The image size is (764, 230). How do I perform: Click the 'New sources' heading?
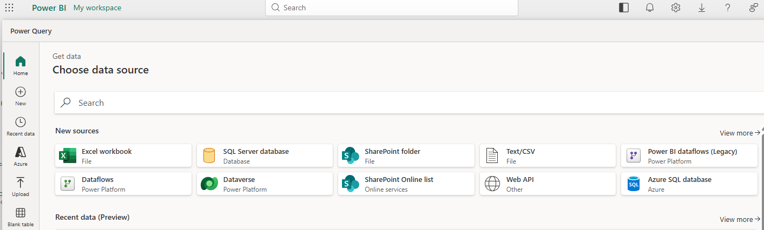click(x=77, y=131)
